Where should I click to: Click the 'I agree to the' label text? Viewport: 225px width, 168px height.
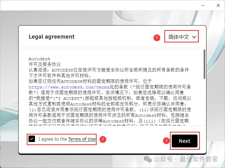[x=52, y=139]
